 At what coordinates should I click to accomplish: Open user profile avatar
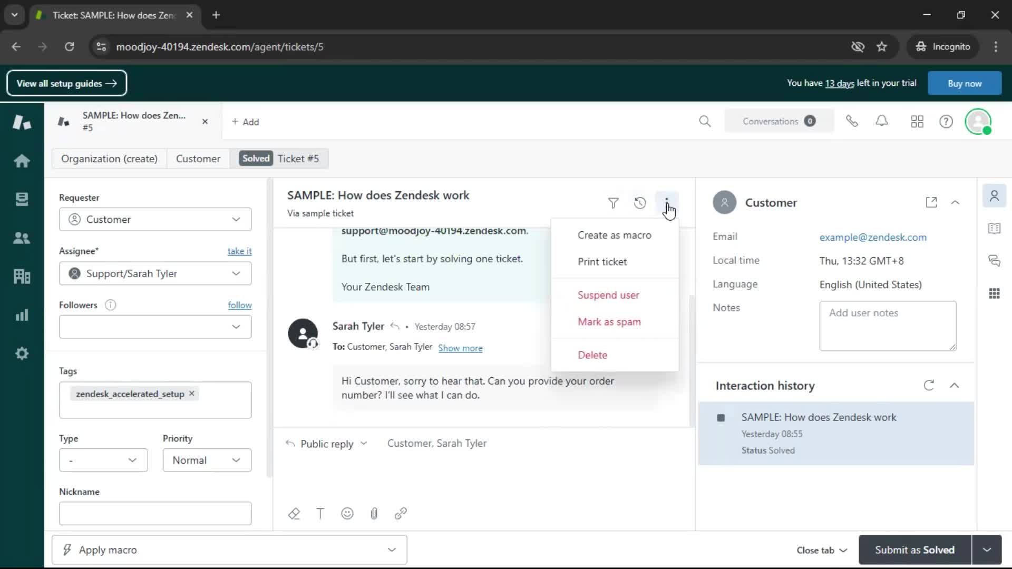(x=978, y=122)
